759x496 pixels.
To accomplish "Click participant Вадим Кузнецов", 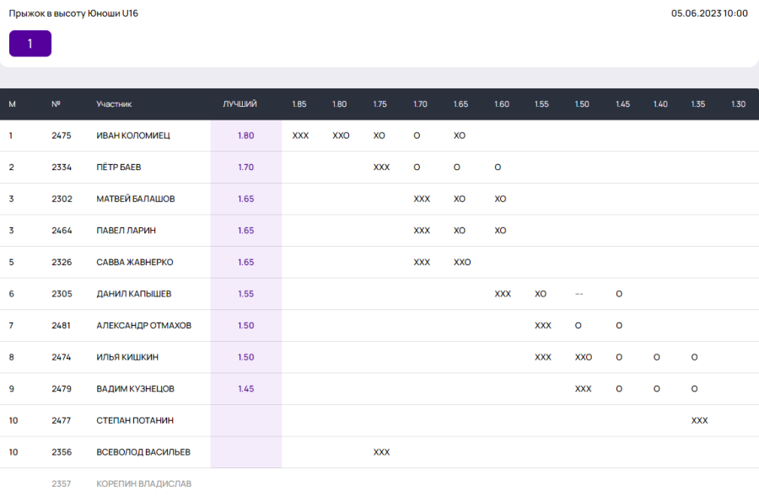I will (136, 389).
